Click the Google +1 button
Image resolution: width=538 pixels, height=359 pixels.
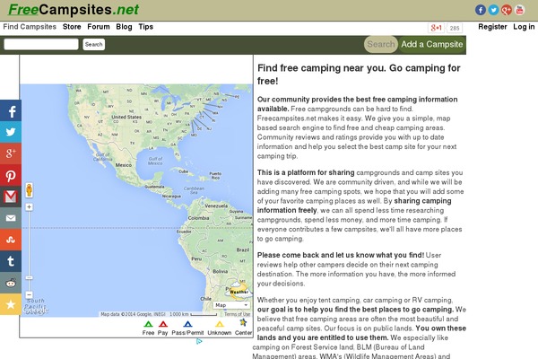pyautogui.click(x=436, y=28)
